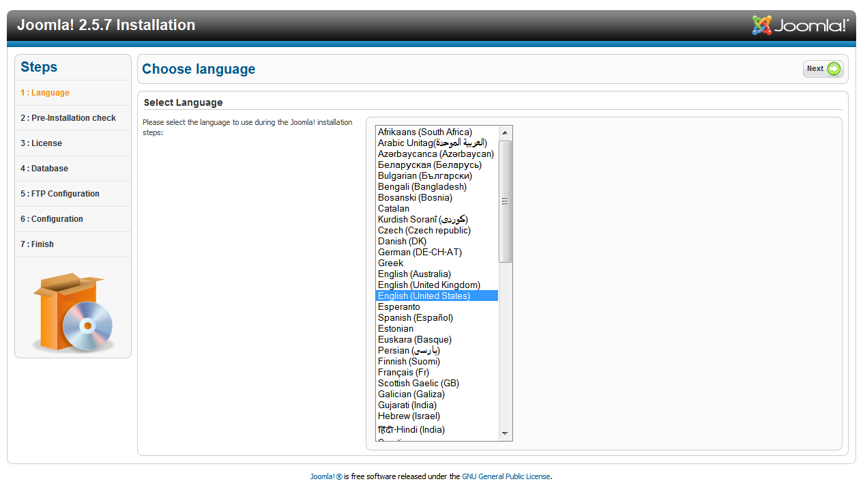Go to step 5: FTP Configuration
This screenshot has width=863, height=488.
pos(60,194)
